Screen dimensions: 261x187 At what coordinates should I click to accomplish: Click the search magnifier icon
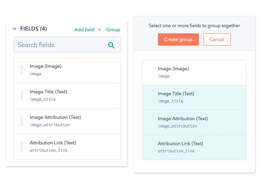pyautogui.click(x=111, y=45)
